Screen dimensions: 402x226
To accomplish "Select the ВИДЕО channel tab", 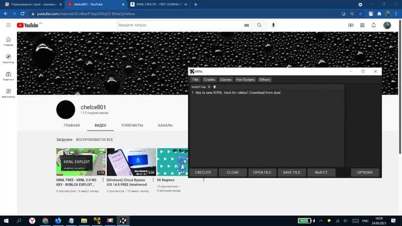I will 100,126.
